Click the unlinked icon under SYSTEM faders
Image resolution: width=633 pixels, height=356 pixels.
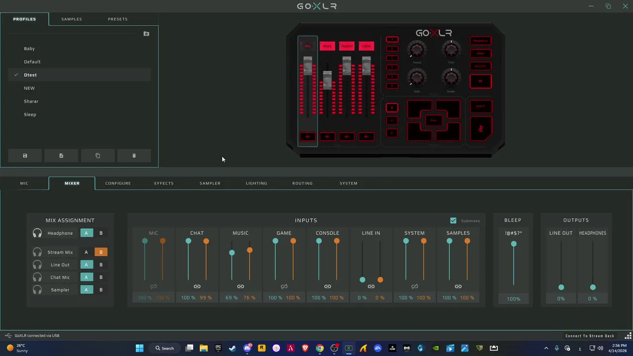(414, 286)
